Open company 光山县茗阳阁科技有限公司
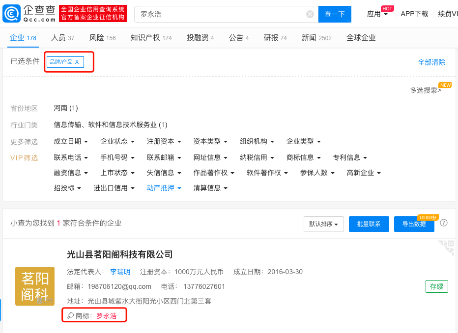The width and height of the screenshot is (458, 333). coord(120,254)
